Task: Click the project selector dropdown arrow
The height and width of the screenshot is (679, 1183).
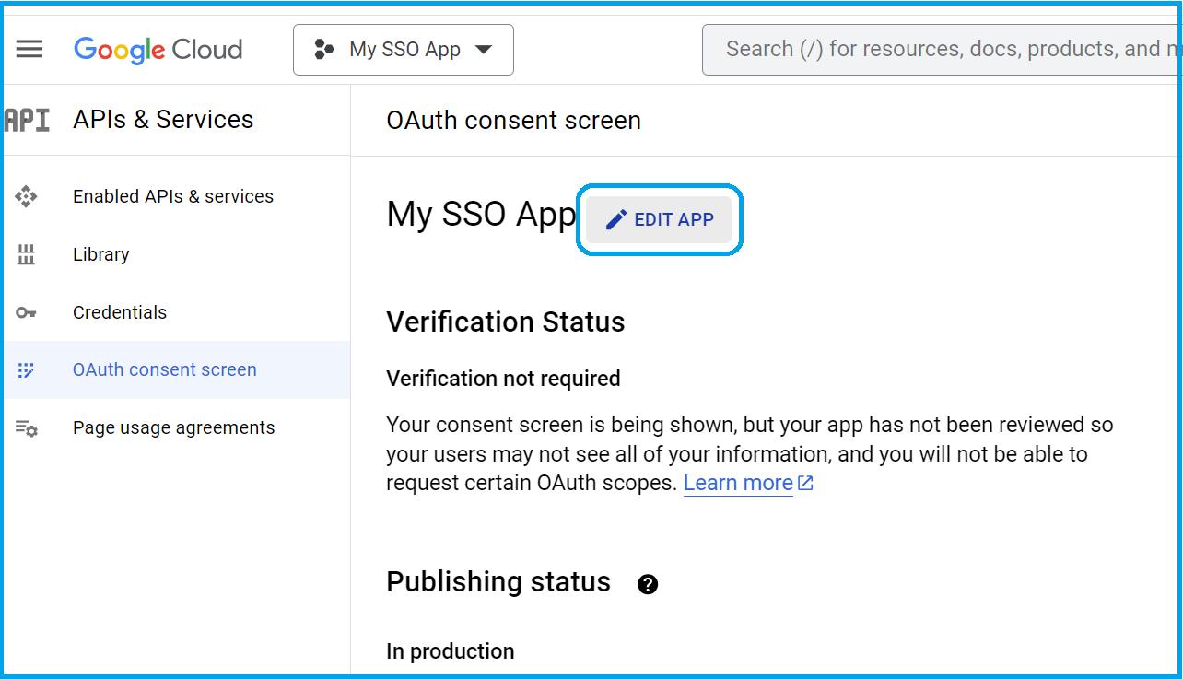Action: pyautogui.click(x=484, y=50)
